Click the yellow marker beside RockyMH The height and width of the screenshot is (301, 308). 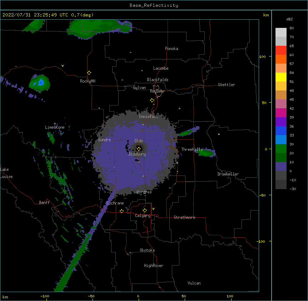tap(89, 73)
